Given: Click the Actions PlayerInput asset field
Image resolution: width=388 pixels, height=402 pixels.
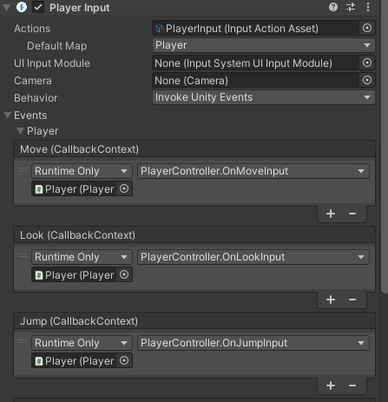Looking at the screenshot, I should (256, 28).
